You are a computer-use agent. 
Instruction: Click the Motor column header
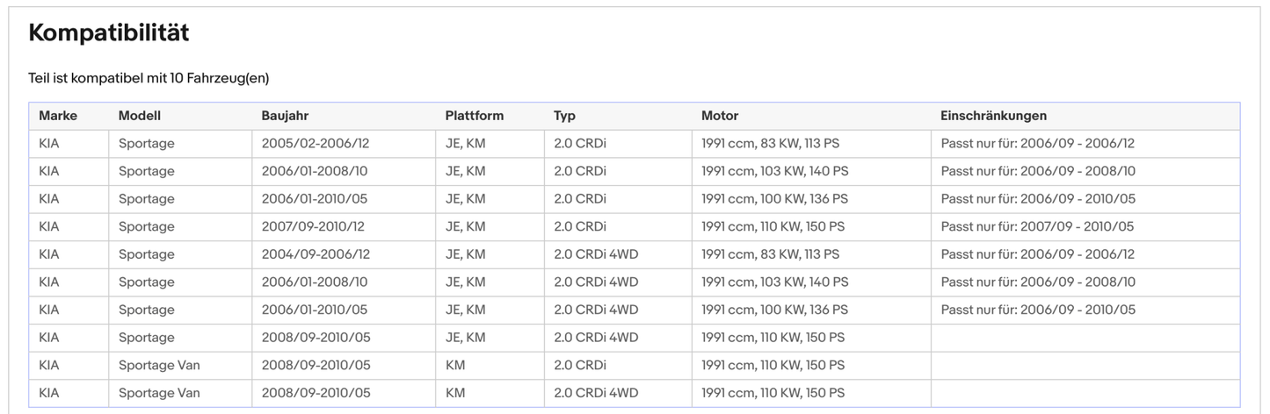click(720, 116)
